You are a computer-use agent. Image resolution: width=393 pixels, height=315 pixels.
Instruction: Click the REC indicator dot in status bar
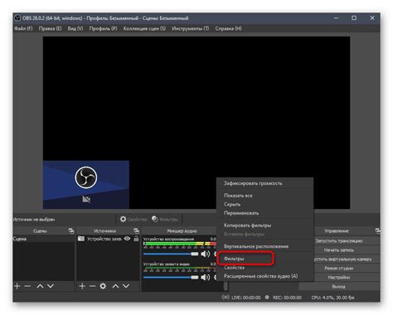[267, 298]
